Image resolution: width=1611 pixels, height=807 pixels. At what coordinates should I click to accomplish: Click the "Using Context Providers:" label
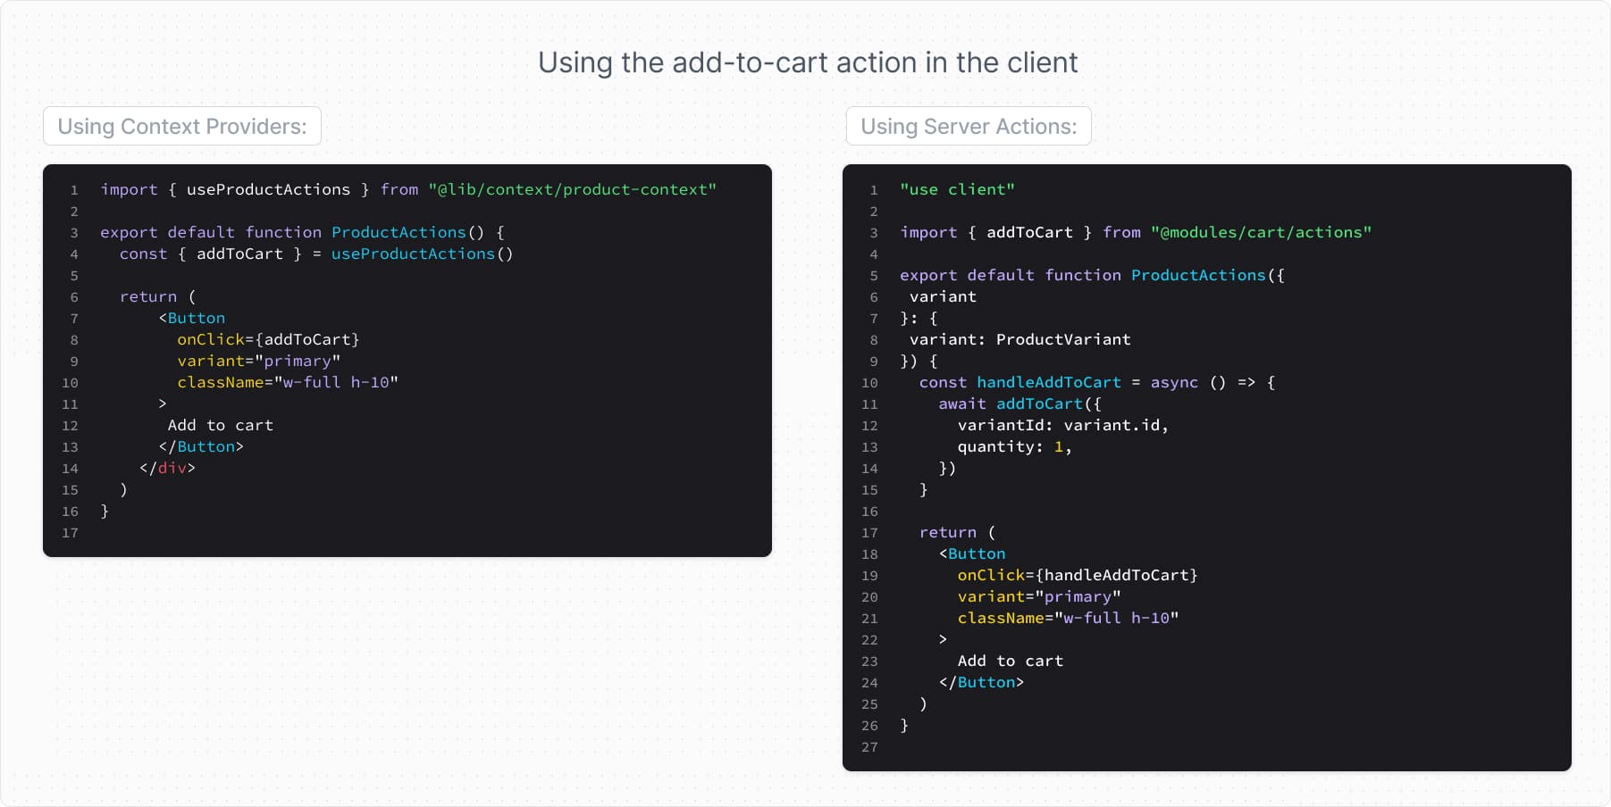point(181,126)
